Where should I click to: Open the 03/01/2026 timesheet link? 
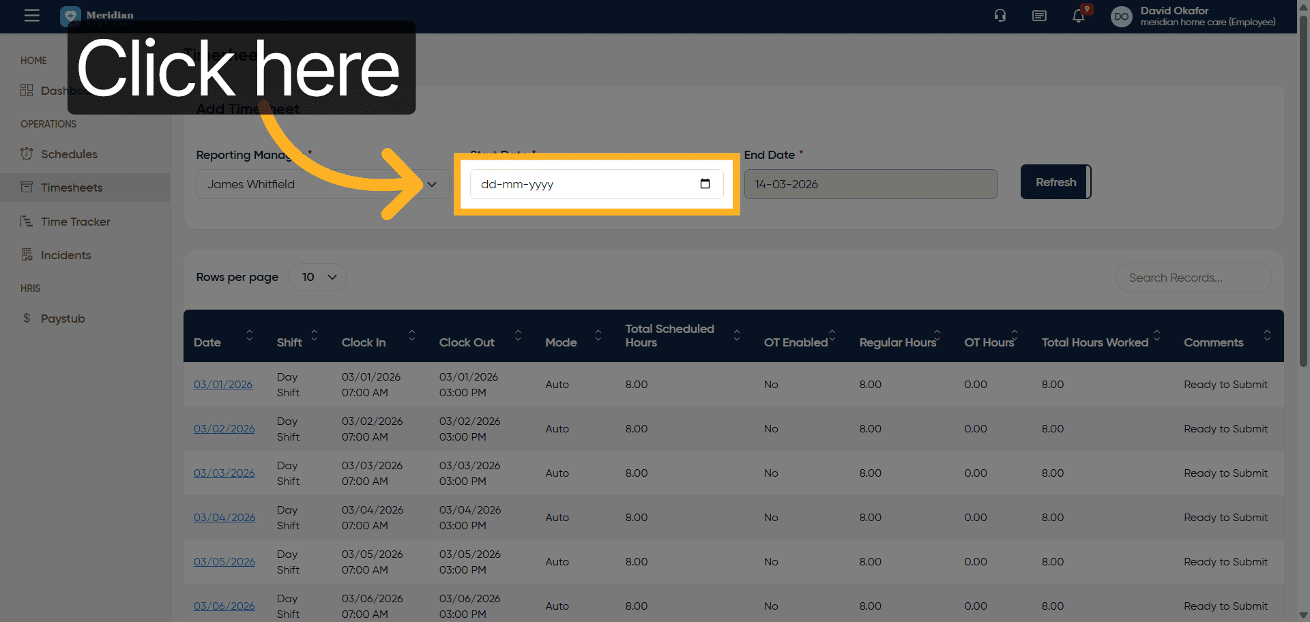(x=223, y=385)
